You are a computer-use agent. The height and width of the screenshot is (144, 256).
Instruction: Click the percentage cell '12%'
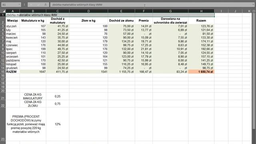58,124
